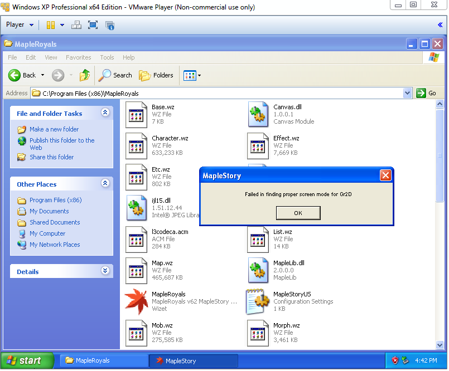The height and width of the screenshot is (371, 449).
Task: Collapse the File and Folder Tasks panel
Action: [x=105, y=113]
